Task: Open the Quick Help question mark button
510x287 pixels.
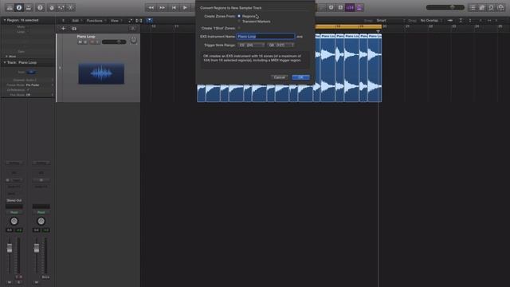Action: (x=40, y=7)
